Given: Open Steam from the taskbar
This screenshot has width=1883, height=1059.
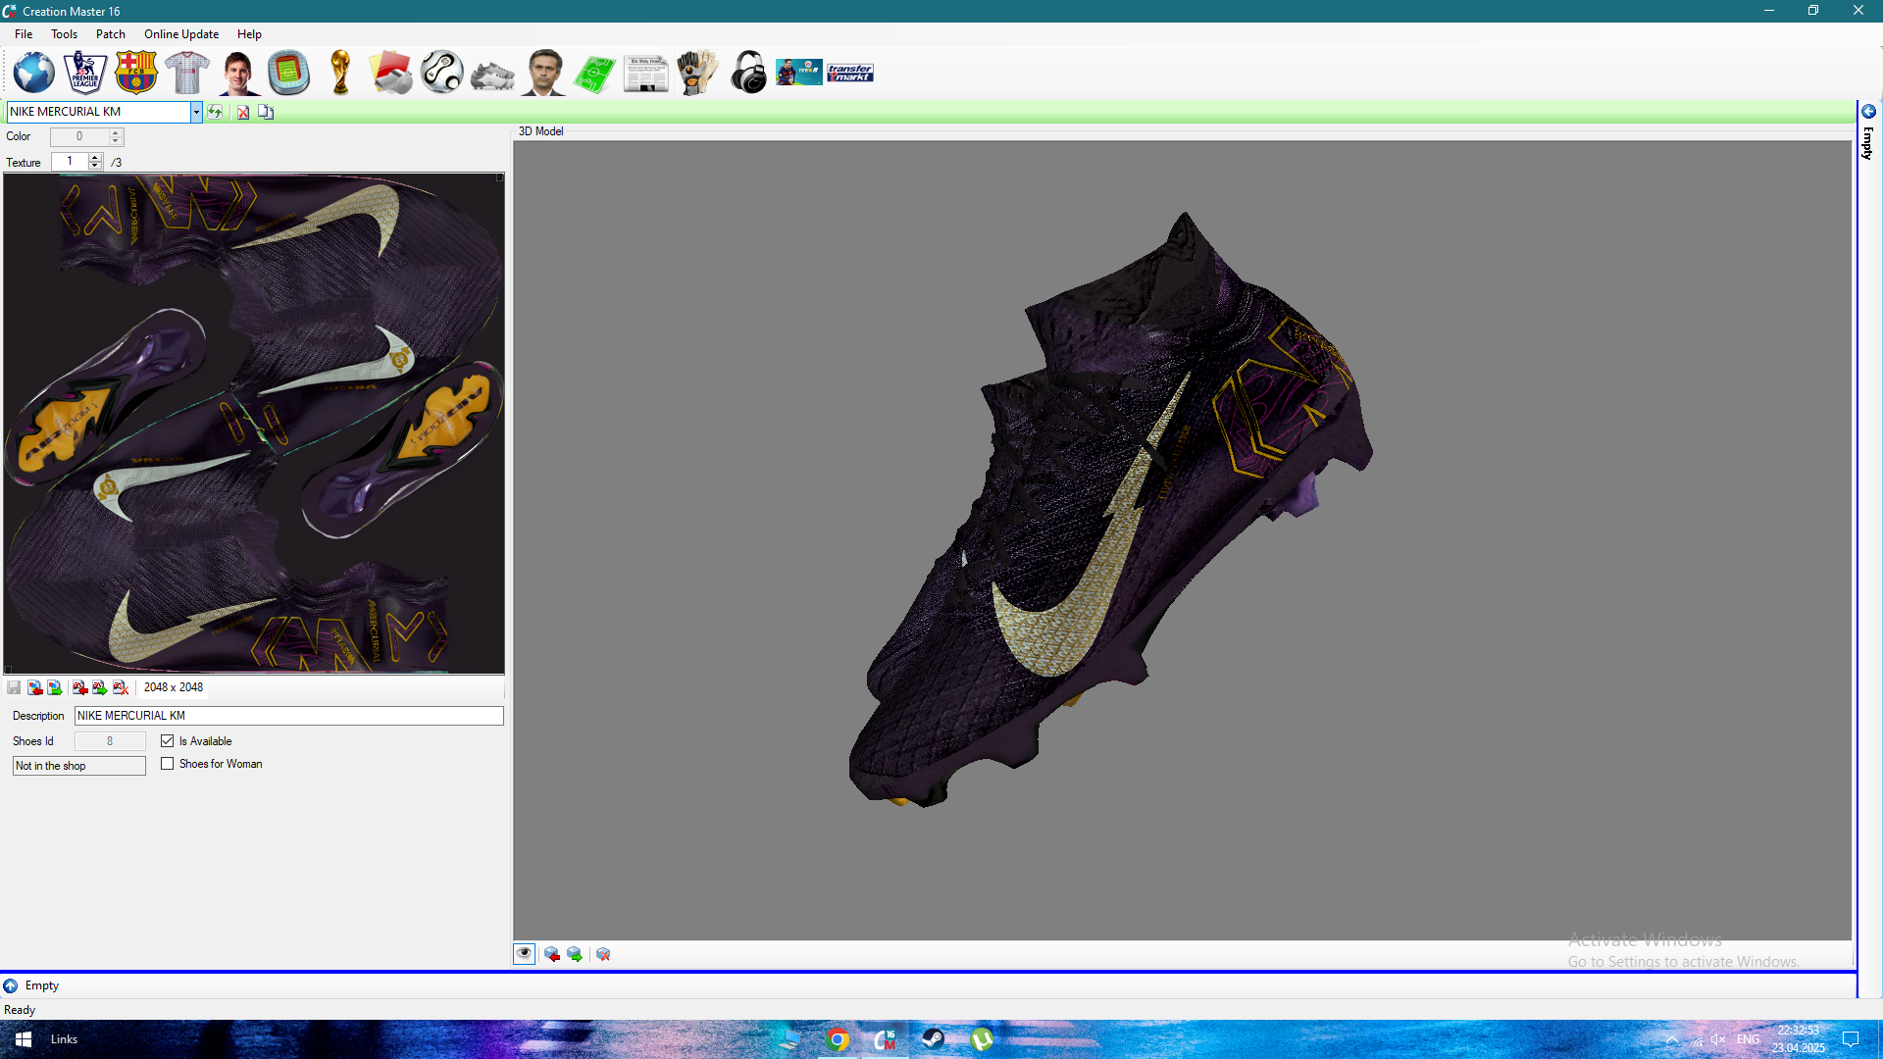Looking at the screenshot, I should point(933,1039).
